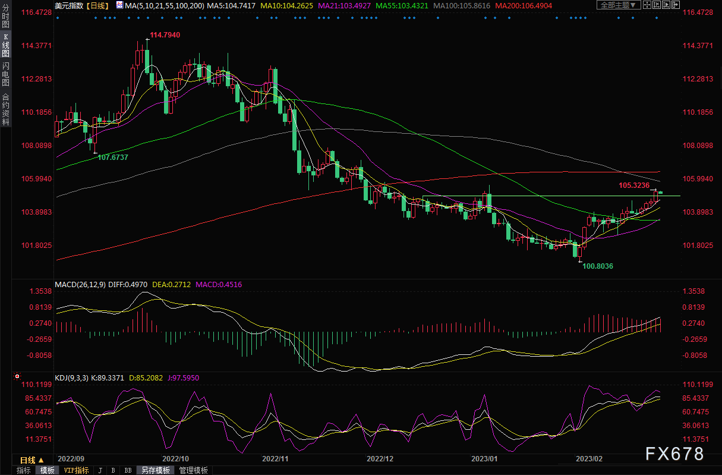This screenshot has width=722, height=475.
Task: Click the red alert icon beside the KDJ label
Action: coord(17,377)
